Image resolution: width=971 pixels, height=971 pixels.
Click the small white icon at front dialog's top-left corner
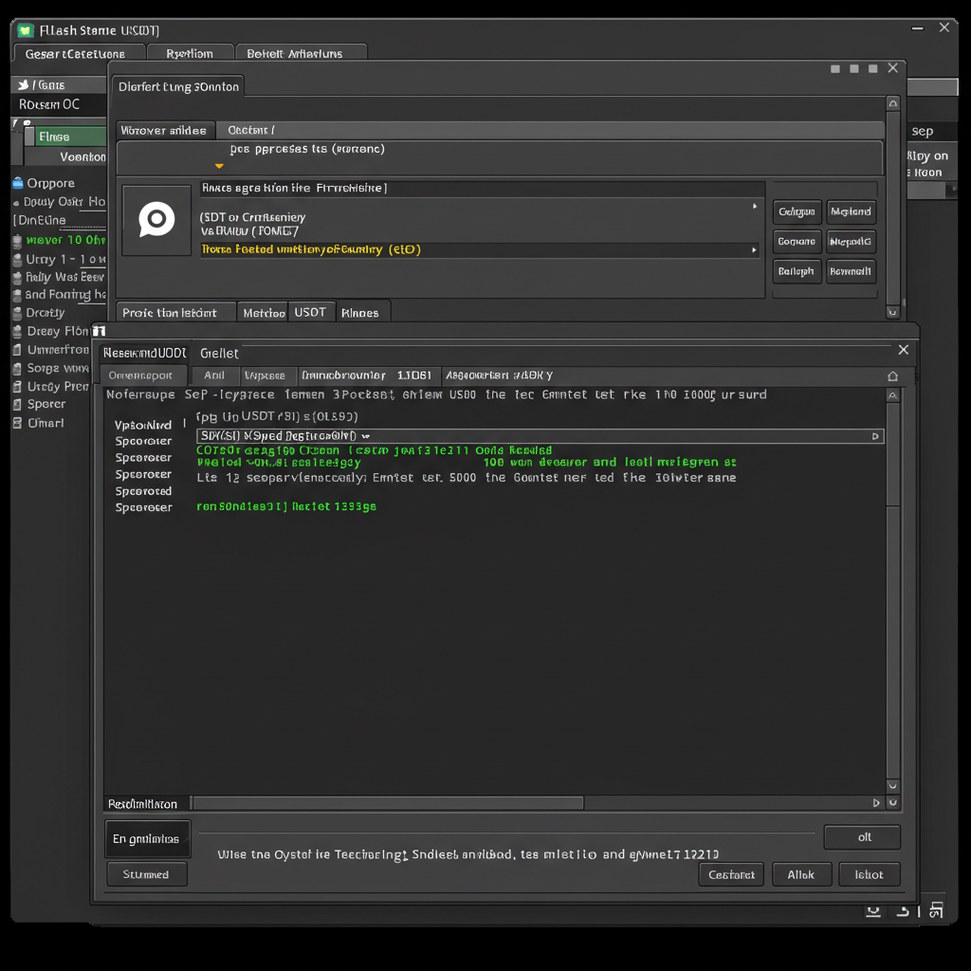99,331
